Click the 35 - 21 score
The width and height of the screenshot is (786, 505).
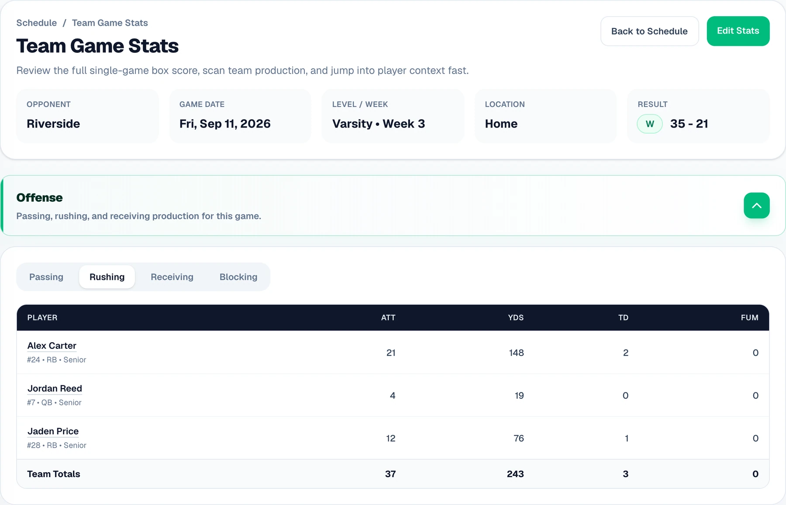coord(689,124)
